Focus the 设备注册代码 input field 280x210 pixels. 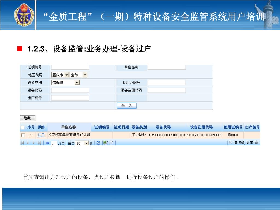click(x=167, y=90)
